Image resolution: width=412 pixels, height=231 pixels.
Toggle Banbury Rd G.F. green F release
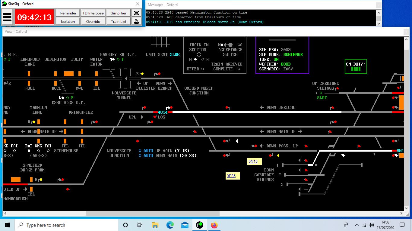click(x=118, y=59)
